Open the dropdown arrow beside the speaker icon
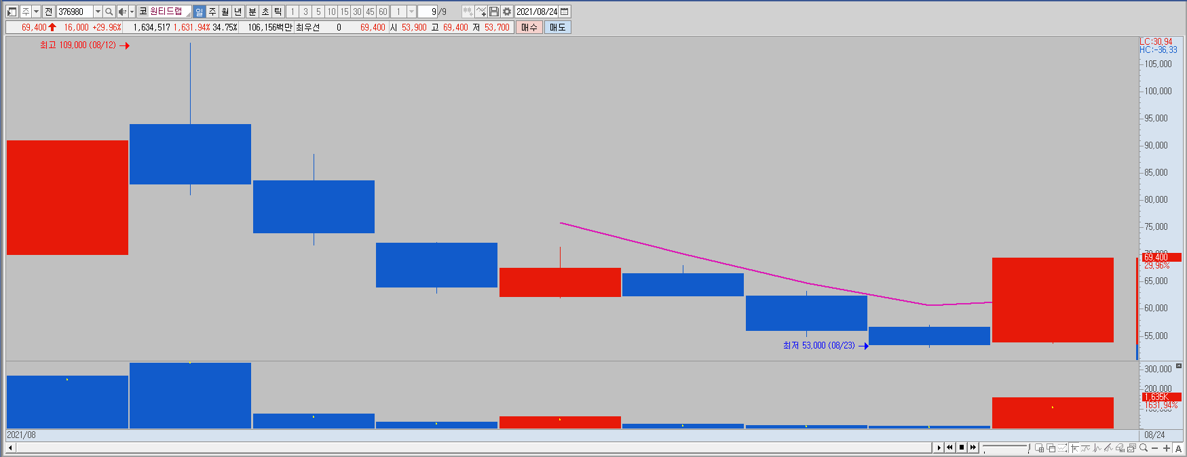This screenshot has height=457, width=1187. pyautogui.click(x=132, y=12)
